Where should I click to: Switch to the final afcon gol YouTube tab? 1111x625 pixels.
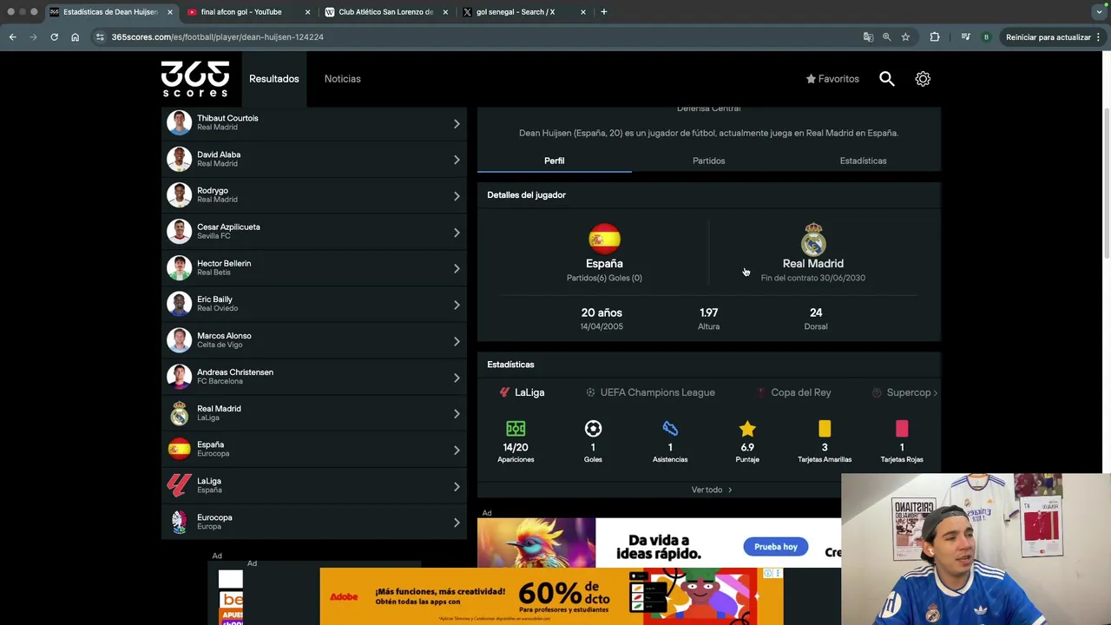(248, 12)
